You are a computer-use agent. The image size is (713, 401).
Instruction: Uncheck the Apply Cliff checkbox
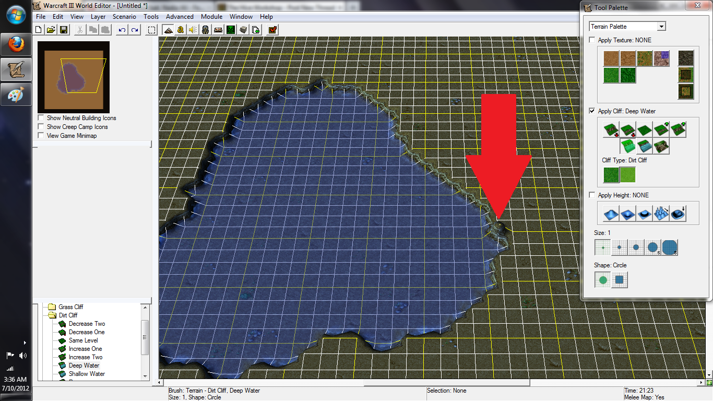[x=592, y=111]
